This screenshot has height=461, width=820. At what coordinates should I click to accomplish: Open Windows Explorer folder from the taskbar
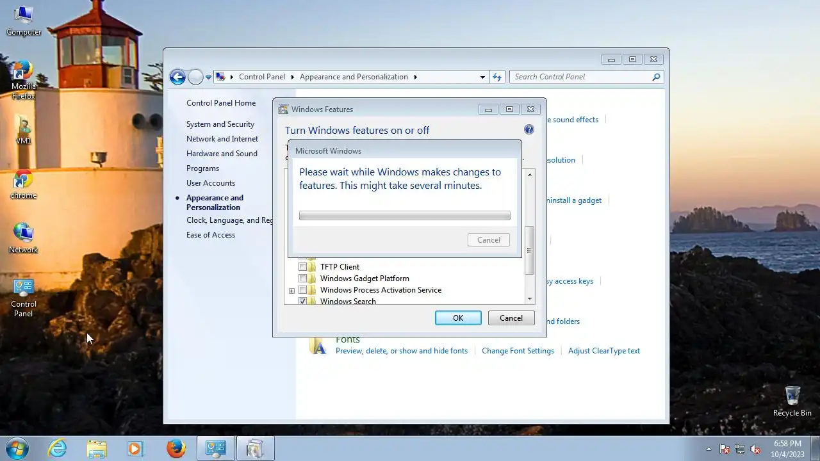[x=97, y=448]
